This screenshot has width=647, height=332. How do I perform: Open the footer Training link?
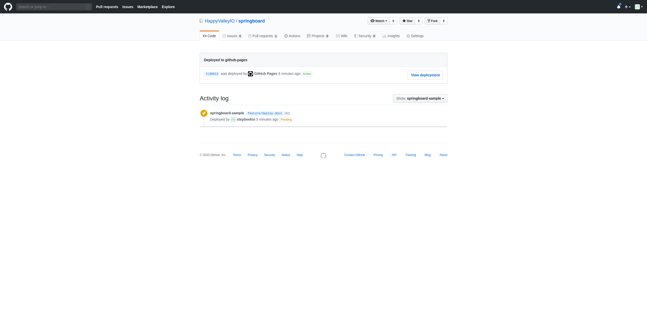[x=410, y=155]
